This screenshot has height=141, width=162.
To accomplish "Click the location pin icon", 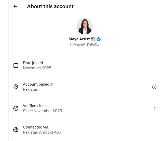I will pyautogui.click(x=16, y=87).
